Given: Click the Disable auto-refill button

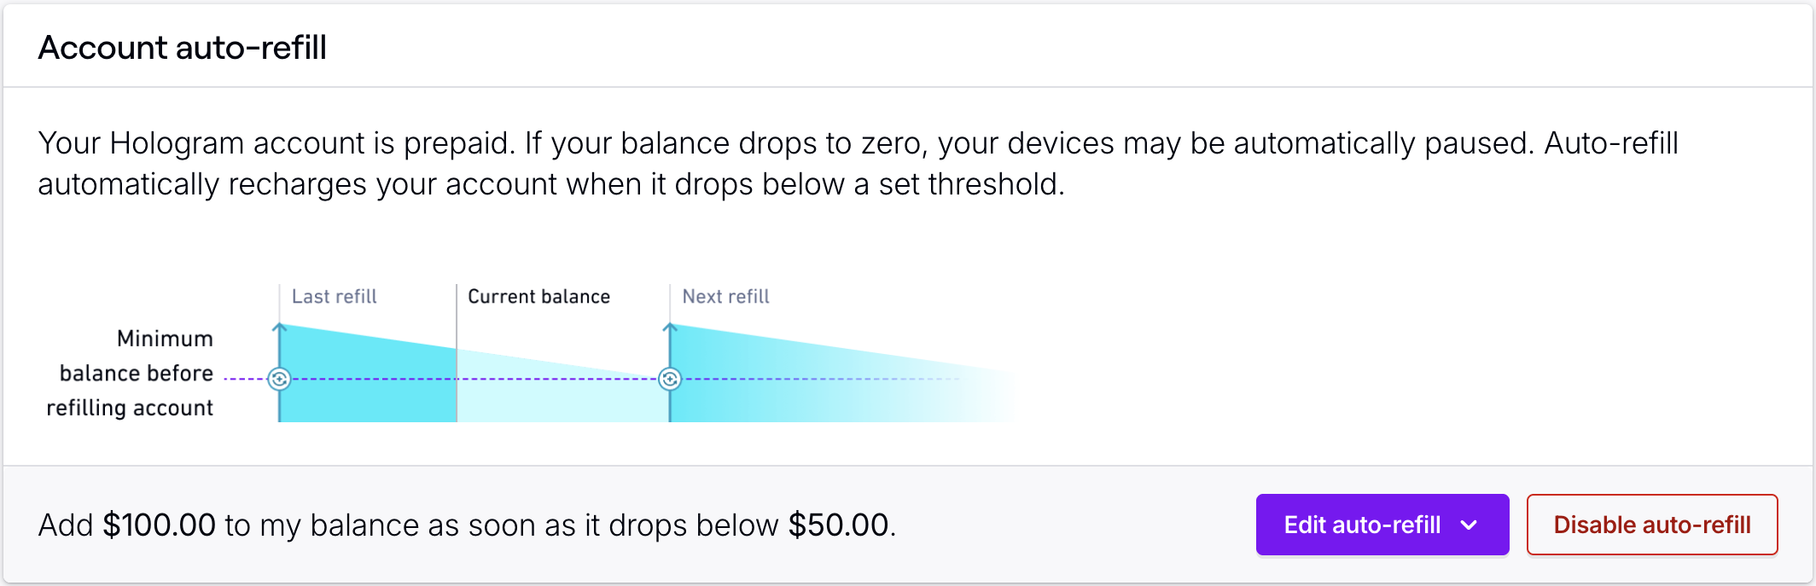Looking at the screenshot, I should (x=1652, y=525).
